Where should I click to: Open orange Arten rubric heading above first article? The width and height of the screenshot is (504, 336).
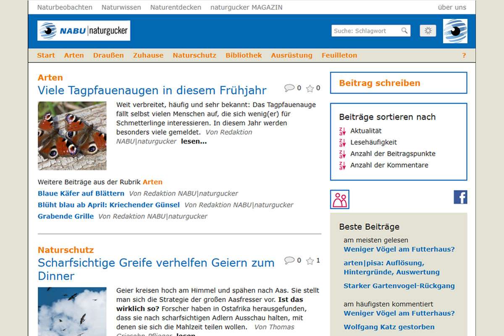coord(50,78)
